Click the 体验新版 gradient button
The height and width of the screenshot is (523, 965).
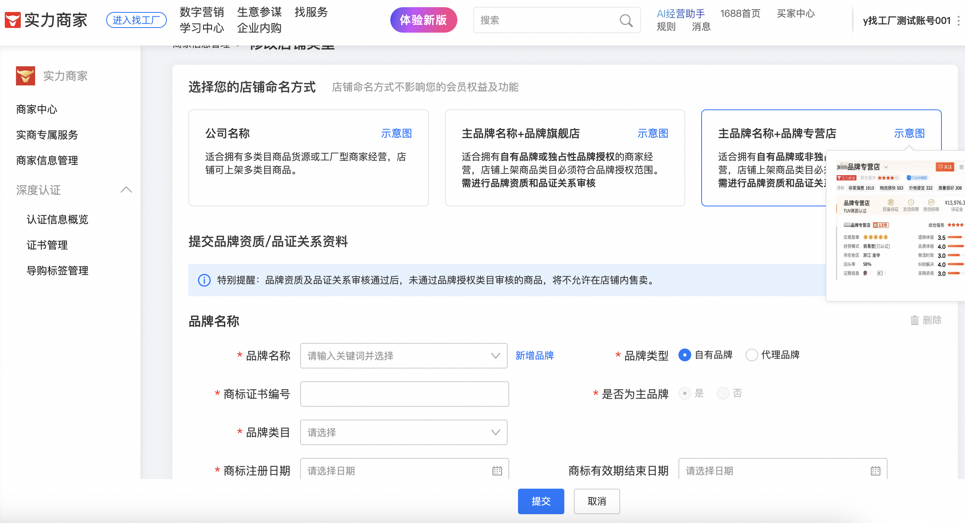pos(423,20)
